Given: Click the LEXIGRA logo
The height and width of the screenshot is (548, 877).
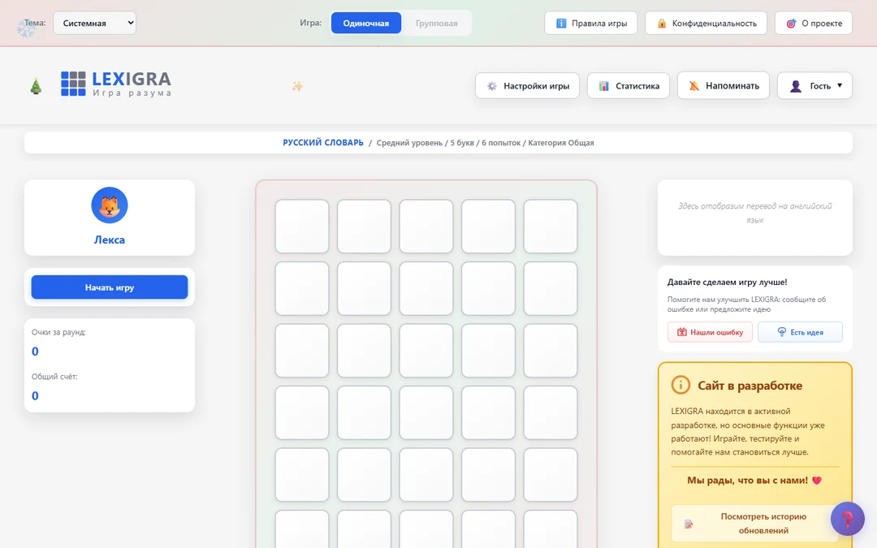Looking at the screenshot, I should click(x=116, y=84).
